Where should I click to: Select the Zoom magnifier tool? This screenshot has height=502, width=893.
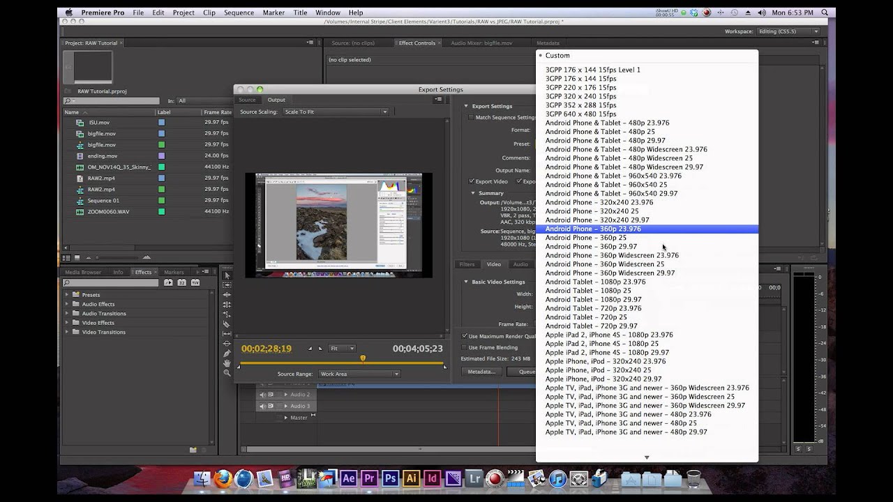[227, 373]
